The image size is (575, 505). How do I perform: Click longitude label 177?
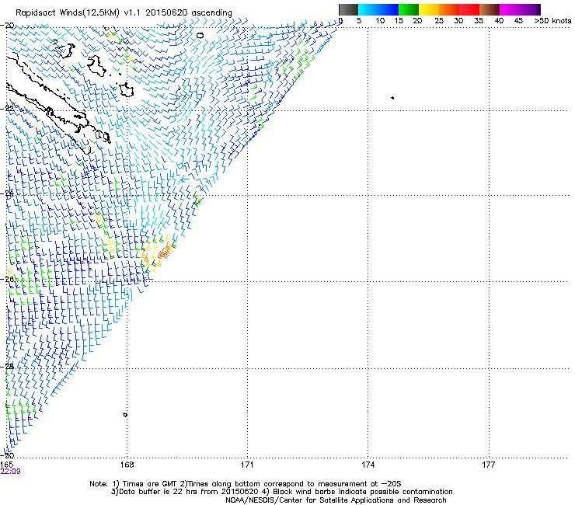489,465
